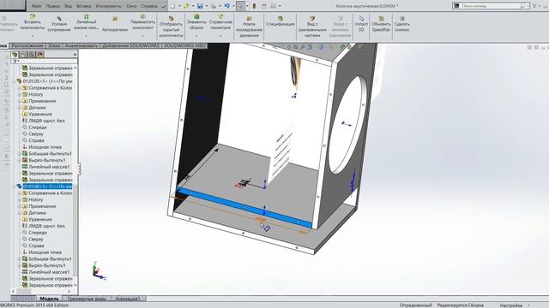549x308 pixels.
Task: Activate the Select cursor tool
Action: pos(240,6)
